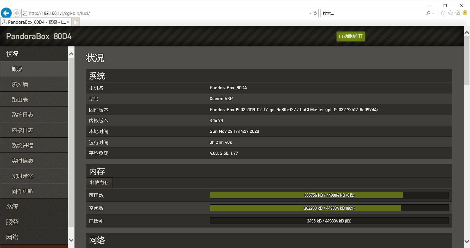The width and height of the screenshot is (470, 248).
Task: Open the 内核日志 kernel log page
Action: [x=34, y=130]
